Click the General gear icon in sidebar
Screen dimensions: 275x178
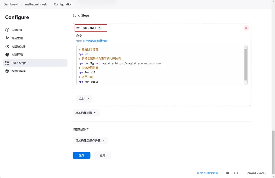click(7, 30)
